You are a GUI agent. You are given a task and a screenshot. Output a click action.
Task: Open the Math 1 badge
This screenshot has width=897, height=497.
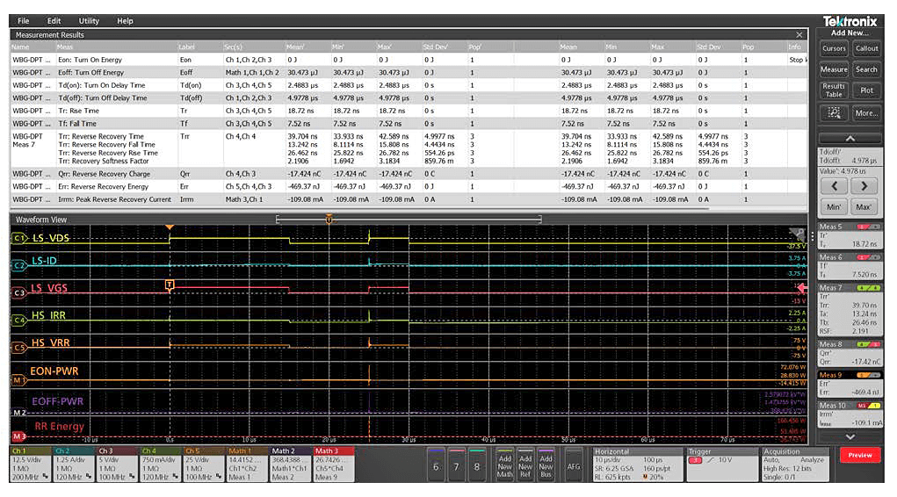pyautogui.click(x=248, y=464)
